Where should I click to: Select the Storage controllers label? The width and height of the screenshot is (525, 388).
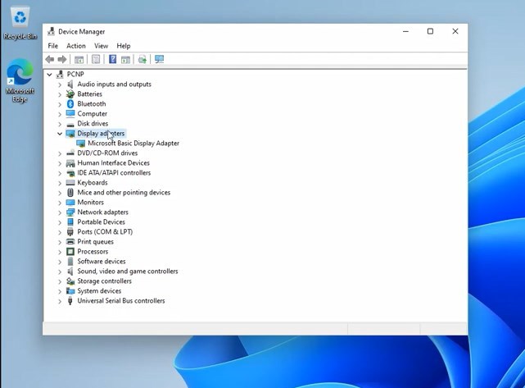(x=105, y=281)
